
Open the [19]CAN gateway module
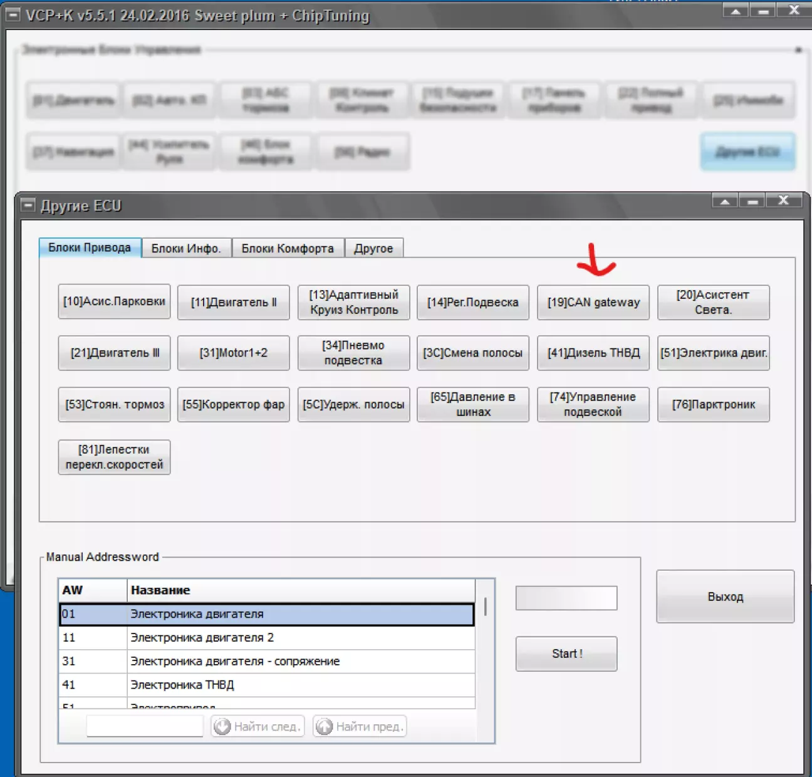pos(593,303)
